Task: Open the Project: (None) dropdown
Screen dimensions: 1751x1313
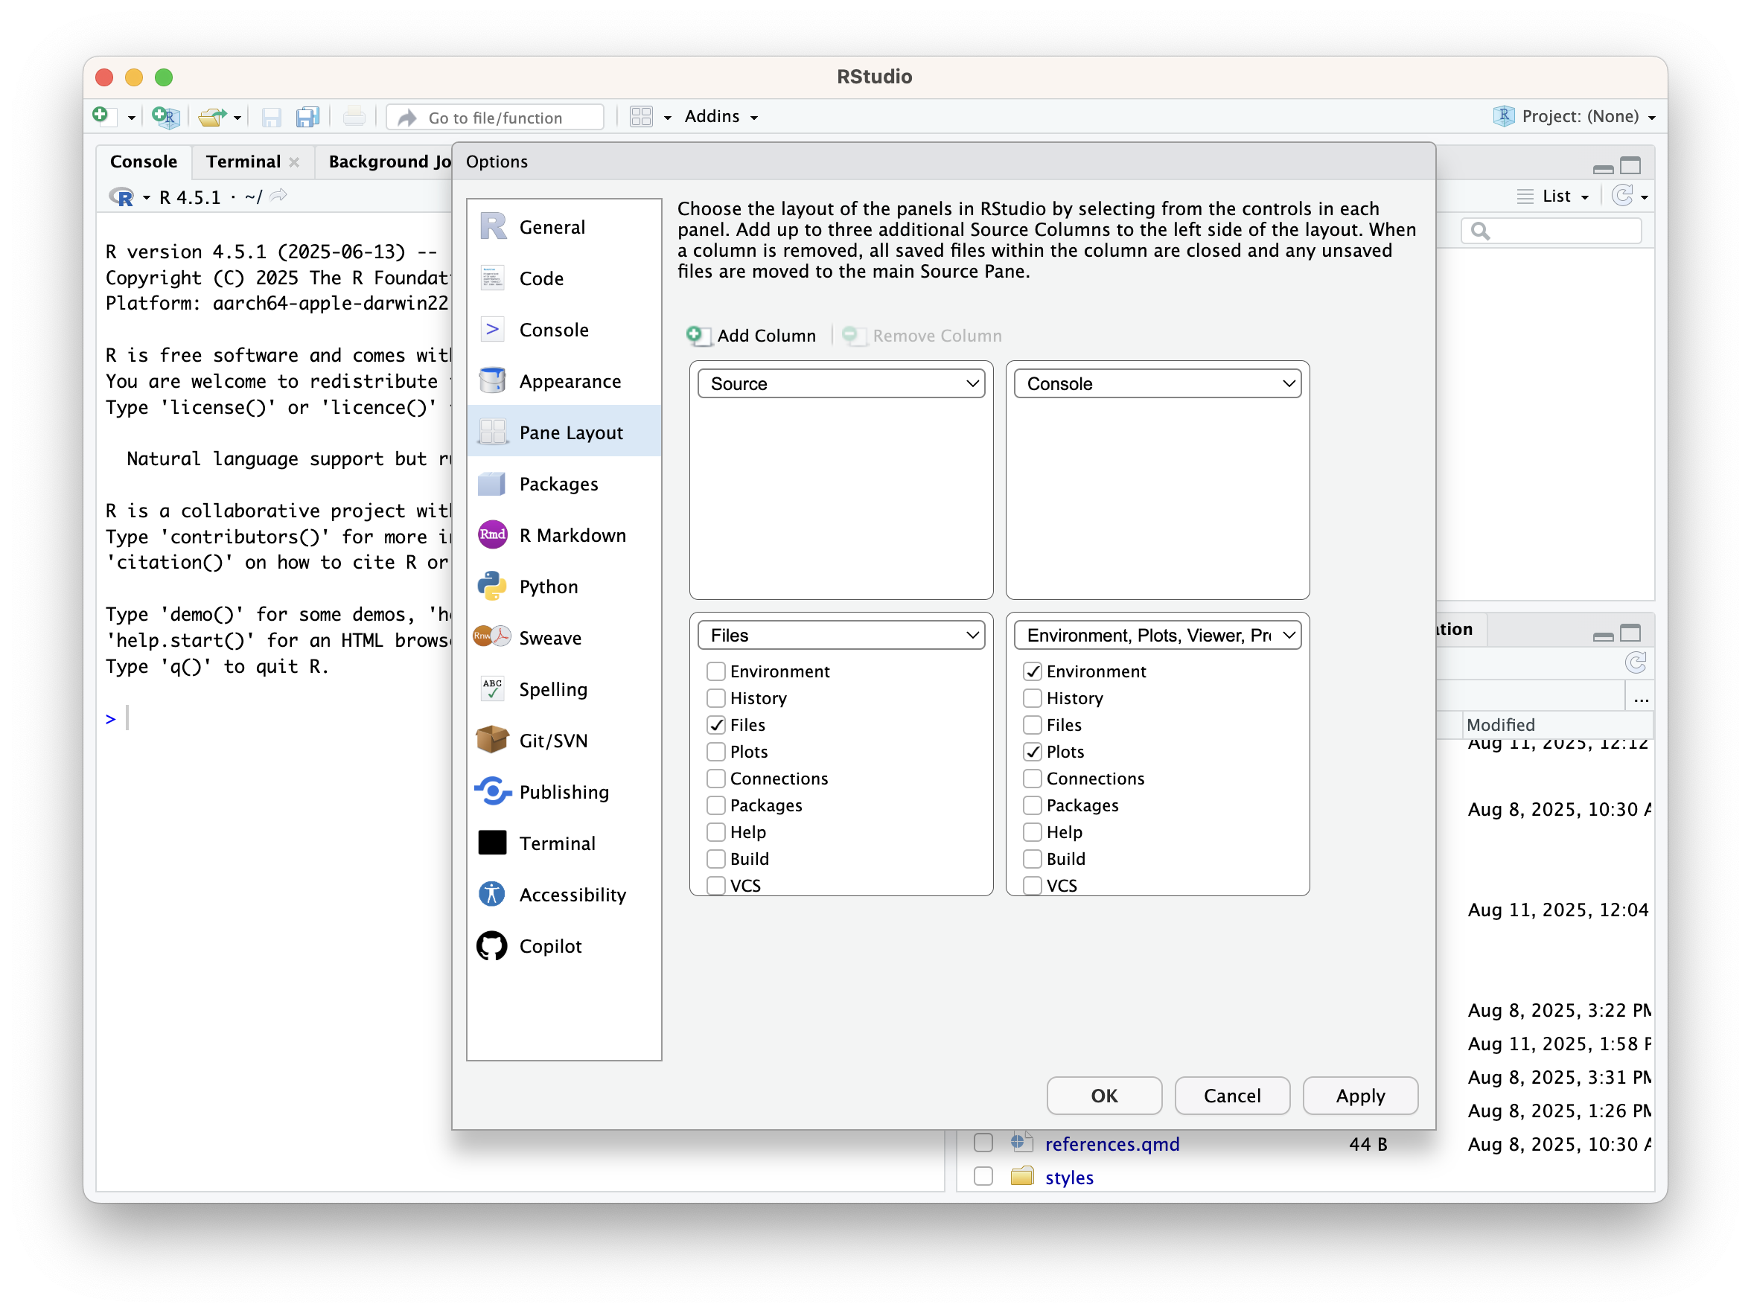Action: [x=1575, y=116]
